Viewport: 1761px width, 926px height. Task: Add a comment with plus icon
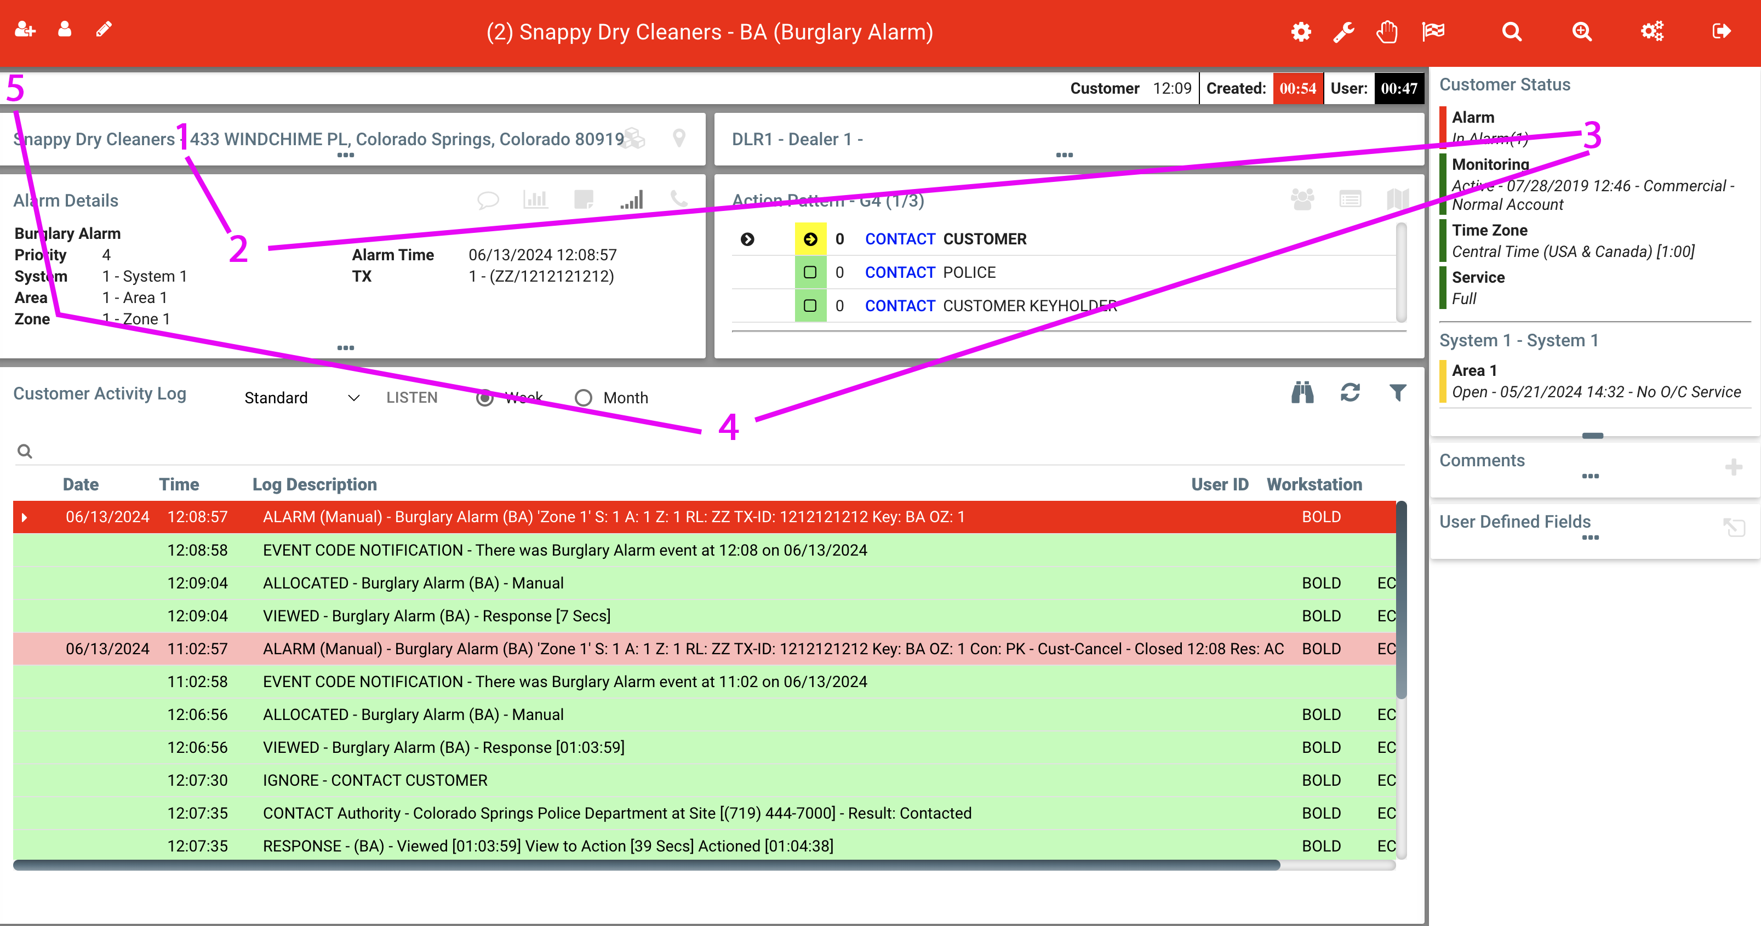click(1733, 467)
